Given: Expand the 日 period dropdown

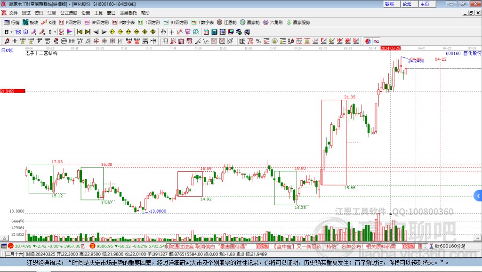Looking at the screenshot, I should click(x=11, y=32).
